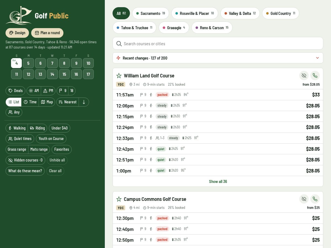Favorite William Land Golf Course star
The height and width of the screenshot is (248, 331).
point(119,76)
